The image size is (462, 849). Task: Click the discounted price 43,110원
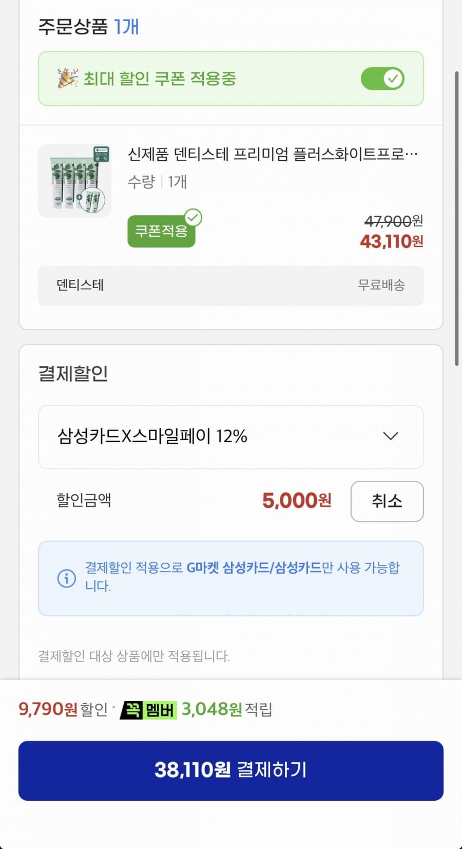coord(392,241)
